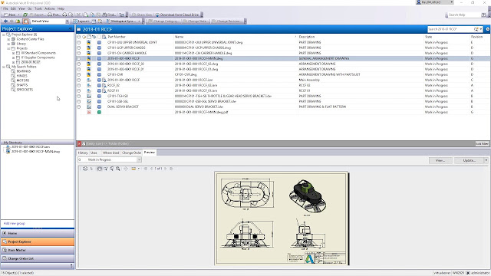Click the PDF file icon in last row
The height and width of the screenshot is (276, 491).
tap(89, 112)
